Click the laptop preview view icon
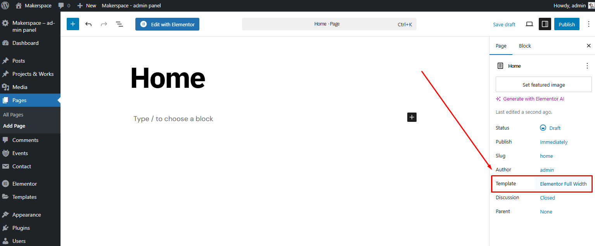Screen dimensions: 595x246 (x=529, y=24)
